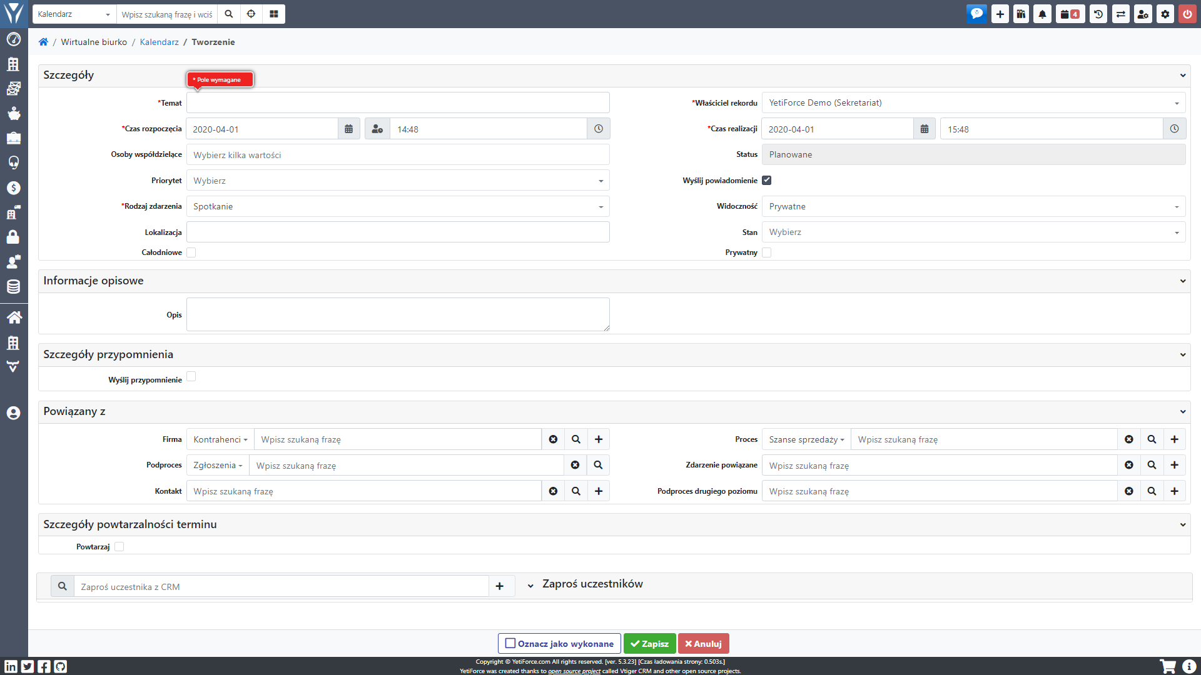Open the shopping cart footer icon
1201x675 pixels.
point(1168,666)
